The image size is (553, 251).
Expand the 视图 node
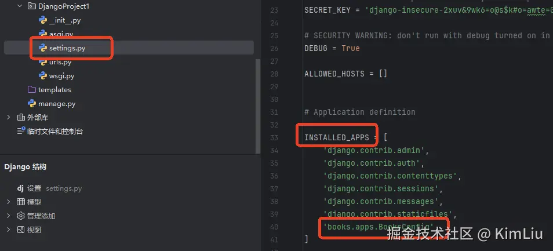click(9, 230)
